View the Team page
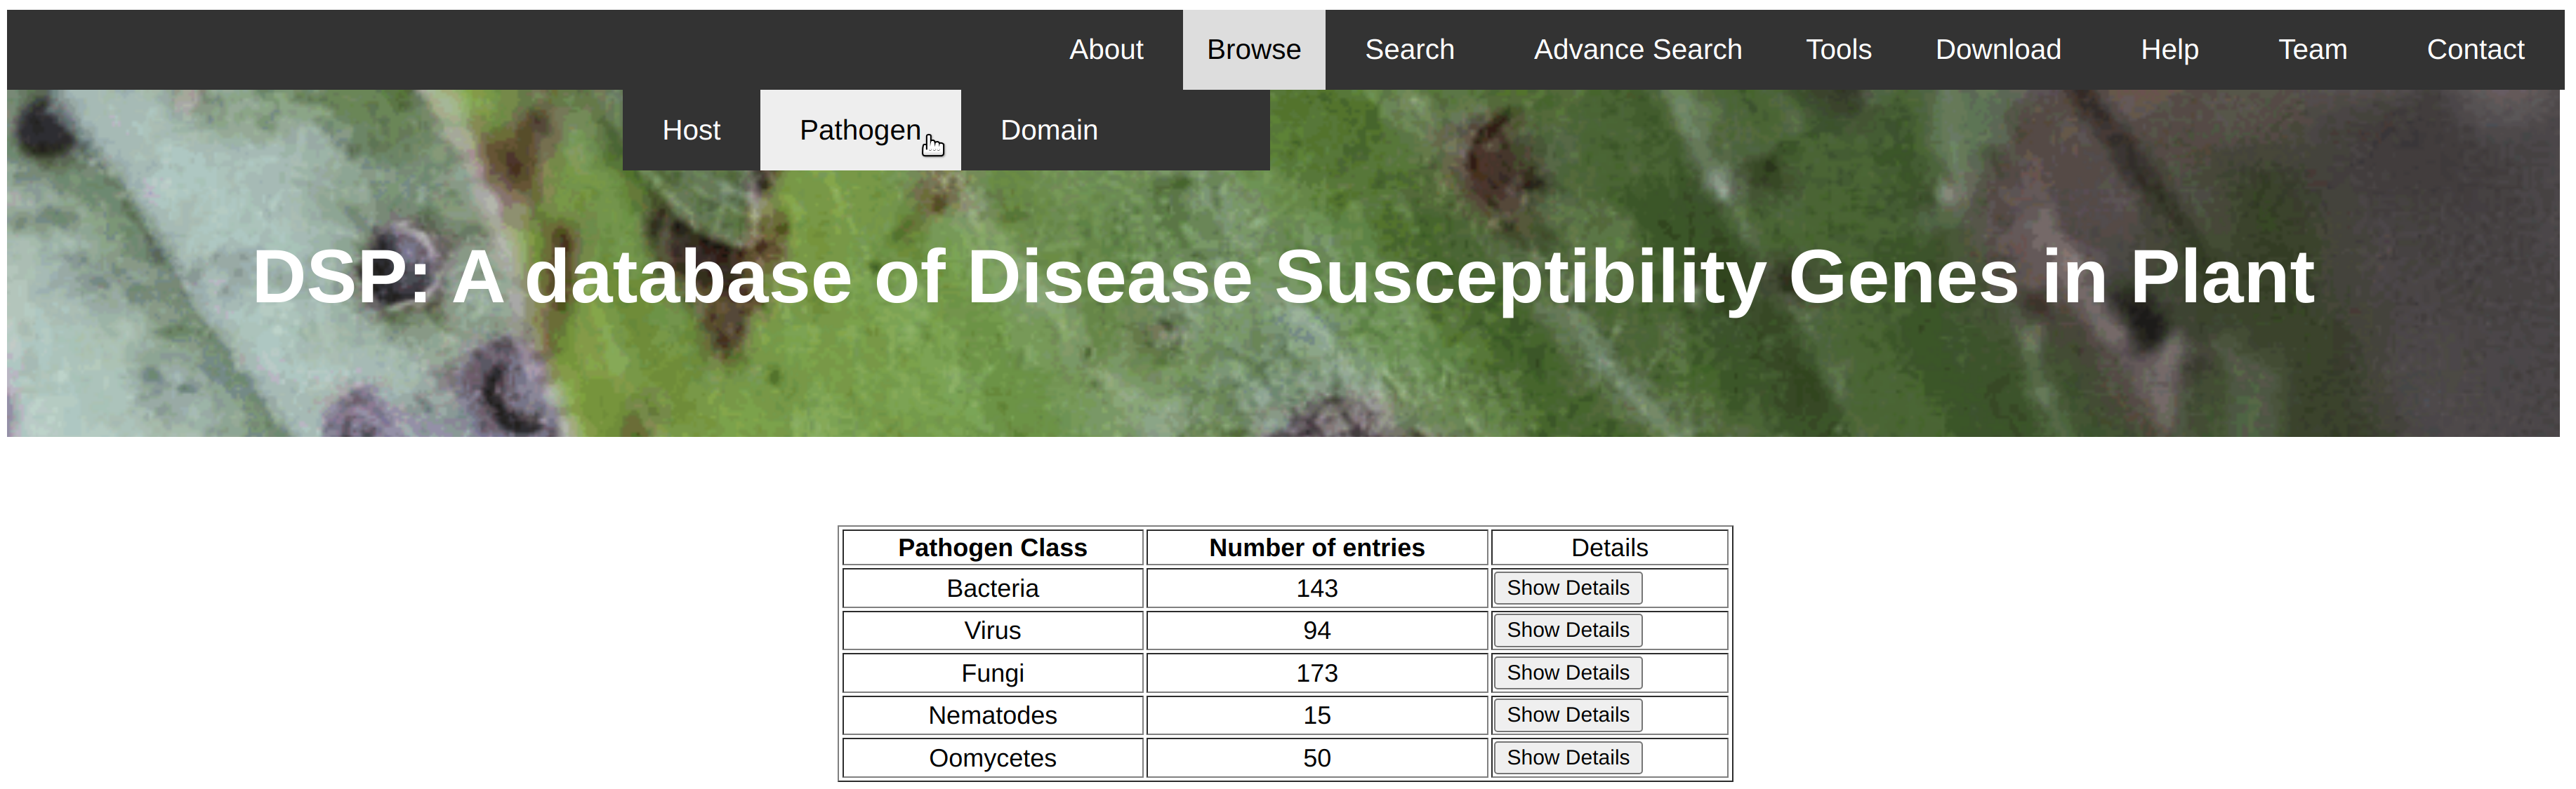Viewport: 2576px width, 789px height. tap(2312, 49)
